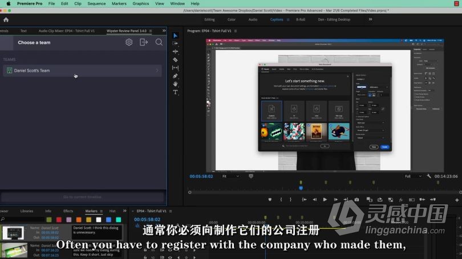Play the program monitor video
462x259 pixels.
325,200
